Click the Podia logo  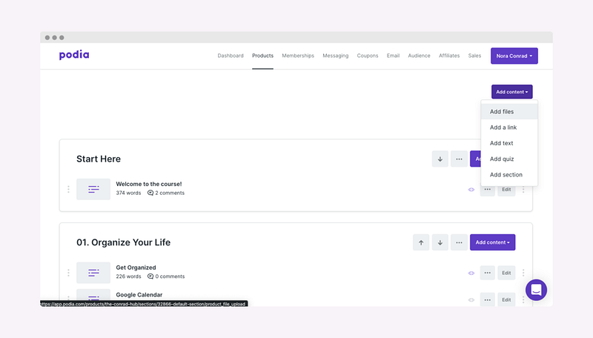[x=74, y=56]
